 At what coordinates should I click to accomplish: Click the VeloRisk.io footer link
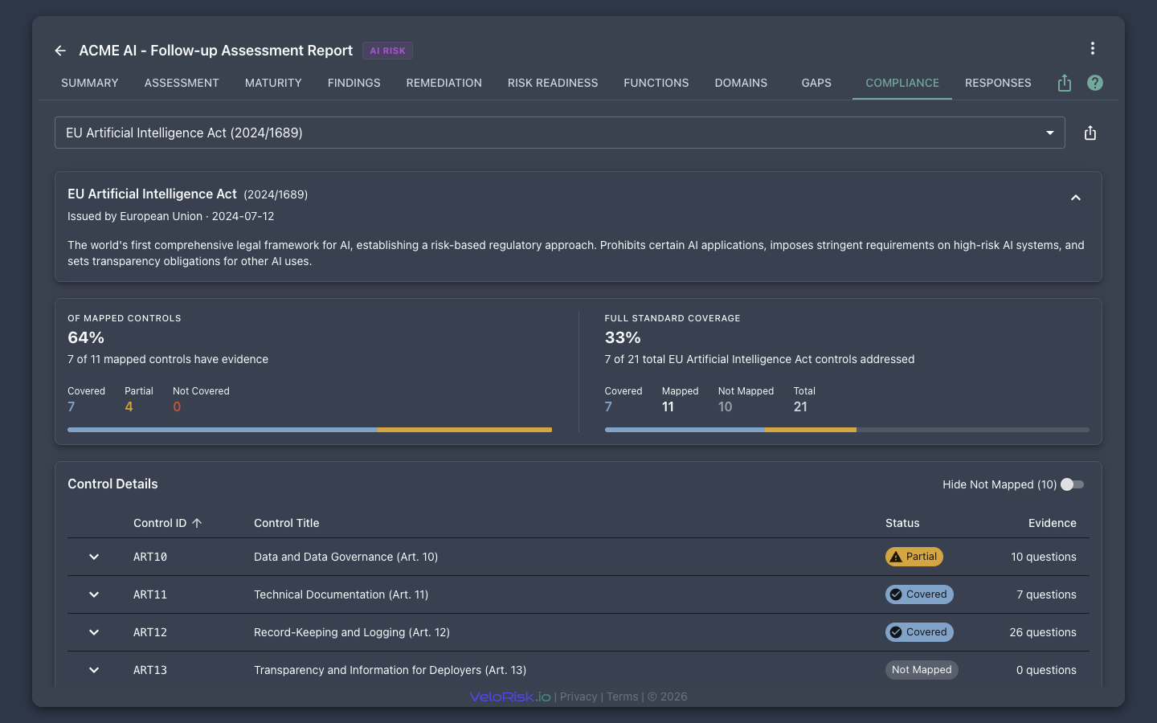tap(510, 696)
